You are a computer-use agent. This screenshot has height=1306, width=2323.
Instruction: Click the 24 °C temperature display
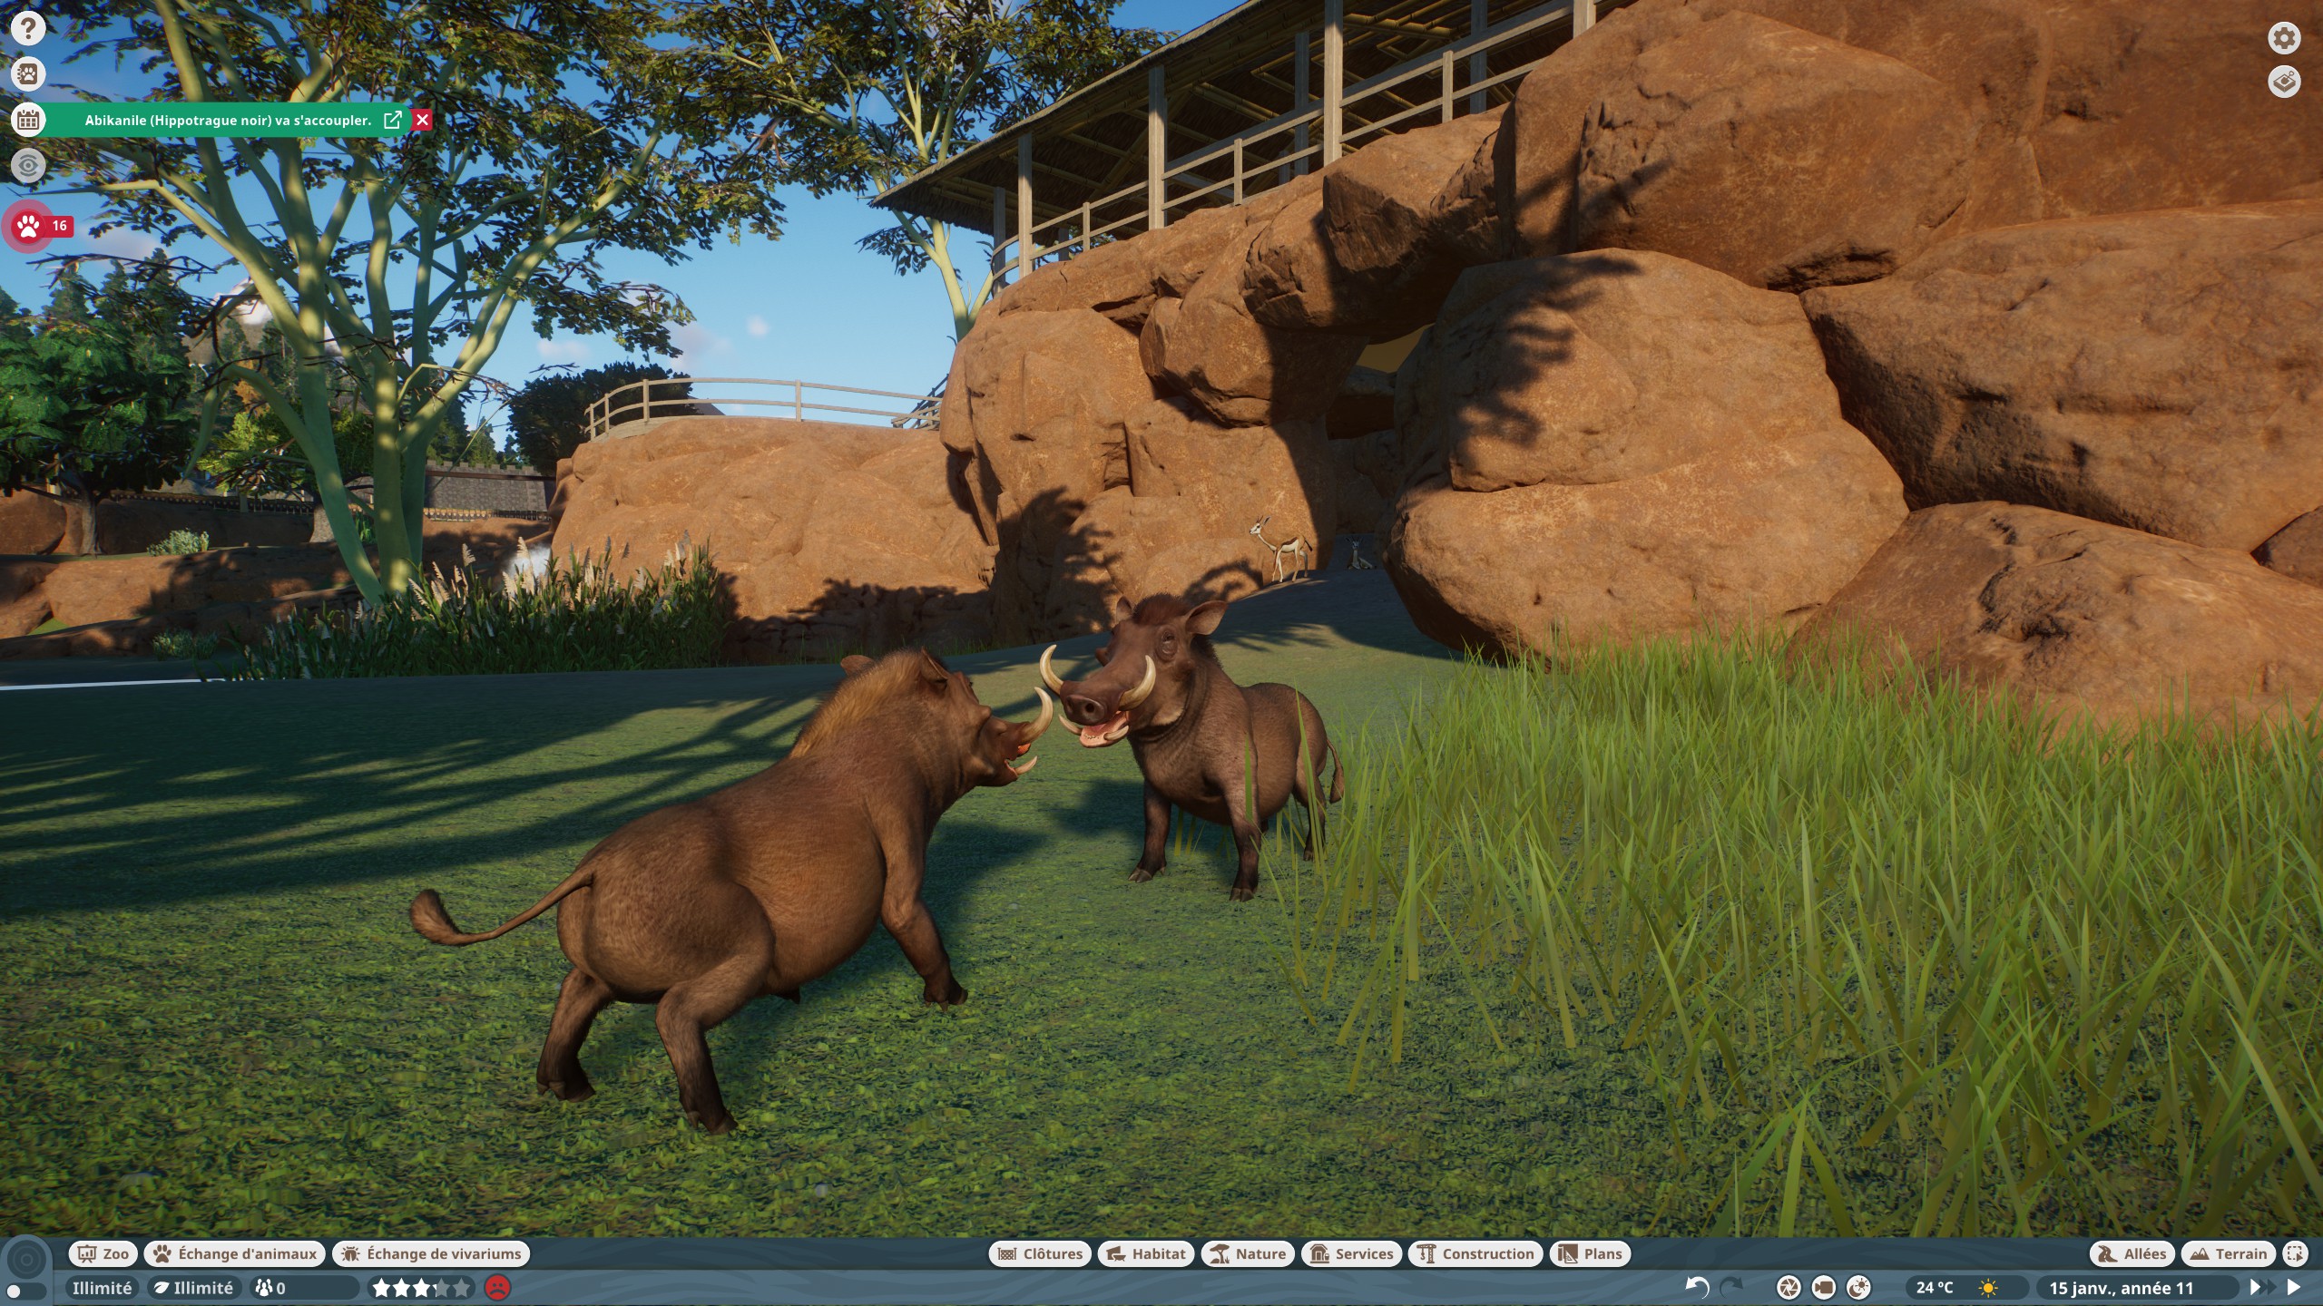pyautogui.click(x=1934, y=1287)
